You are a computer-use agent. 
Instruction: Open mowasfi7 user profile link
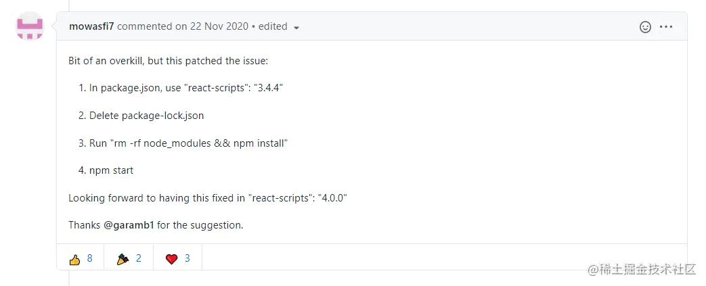point(91,27)
